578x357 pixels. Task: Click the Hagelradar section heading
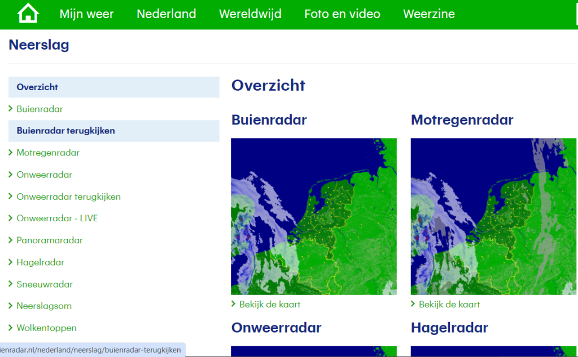pos(449,328)
